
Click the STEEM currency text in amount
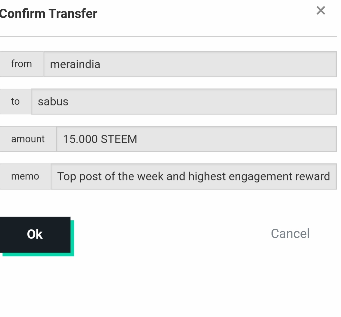[119, 139]
